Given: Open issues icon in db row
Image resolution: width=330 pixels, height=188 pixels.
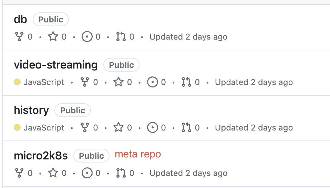Looking at the screenshot, I should (x=87, y=36).
